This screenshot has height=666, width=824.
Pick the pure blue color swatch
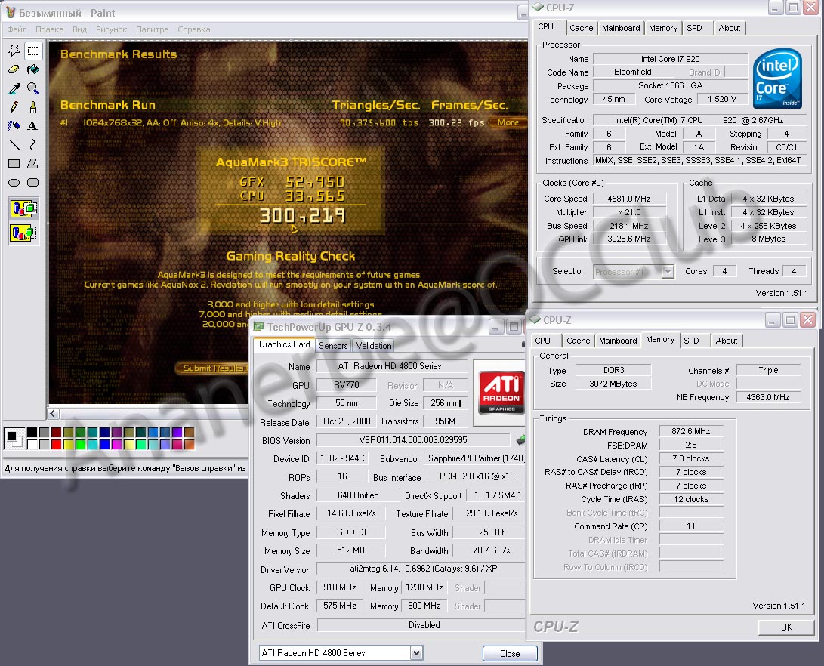click(104, 444)
